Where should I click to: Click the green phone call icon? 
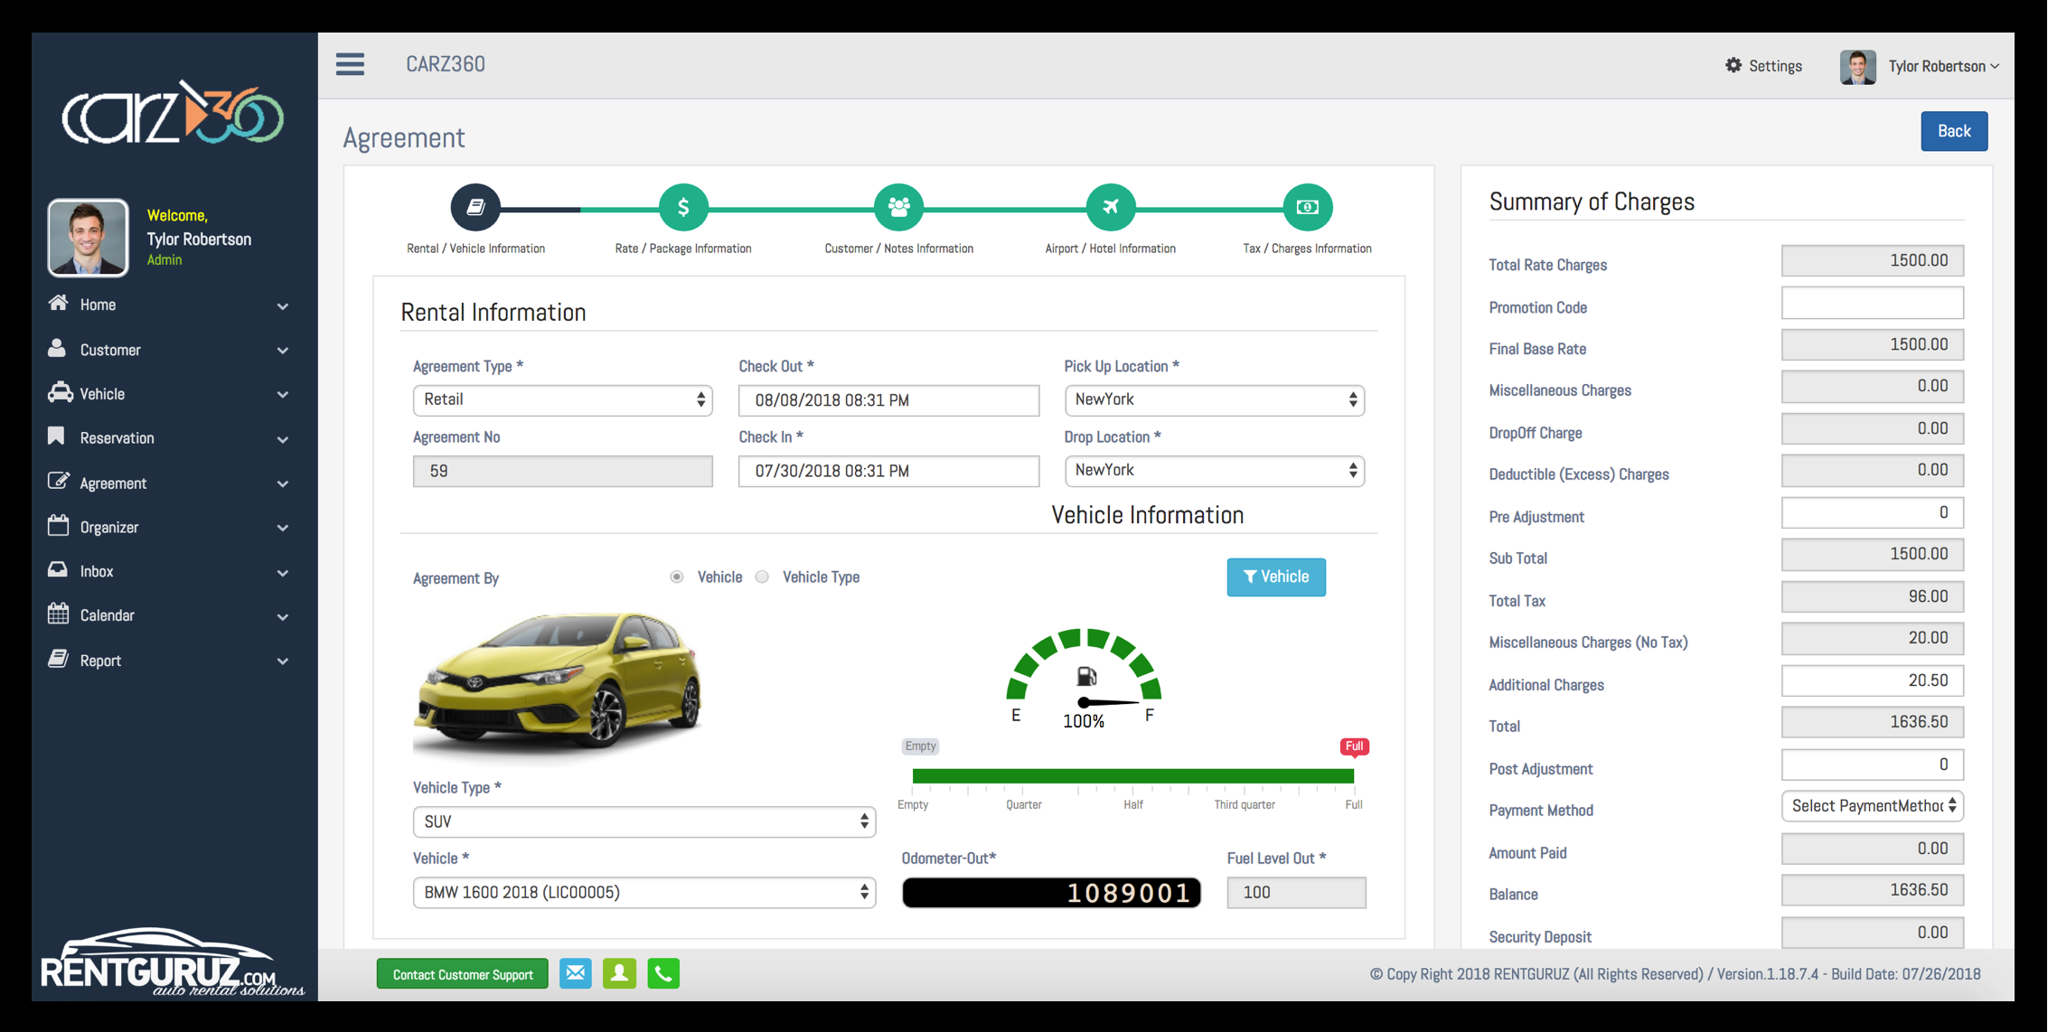(663, 973)
